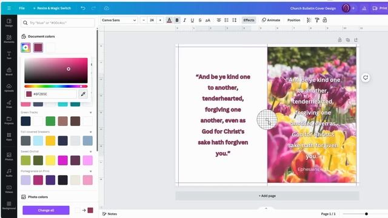Collapse the Pomegranate on Pink palette
Screen dimensions: 388x218
pyautogui.click(x=90, y=171)
